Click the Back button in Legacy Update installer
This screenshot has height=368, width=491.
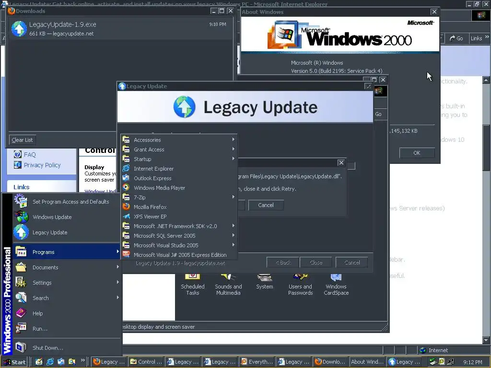283,263
